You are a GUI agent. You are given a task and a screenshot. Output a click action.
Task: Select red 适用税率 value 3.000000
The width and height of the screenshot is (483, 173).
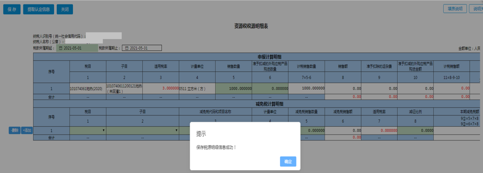point(170,88)
